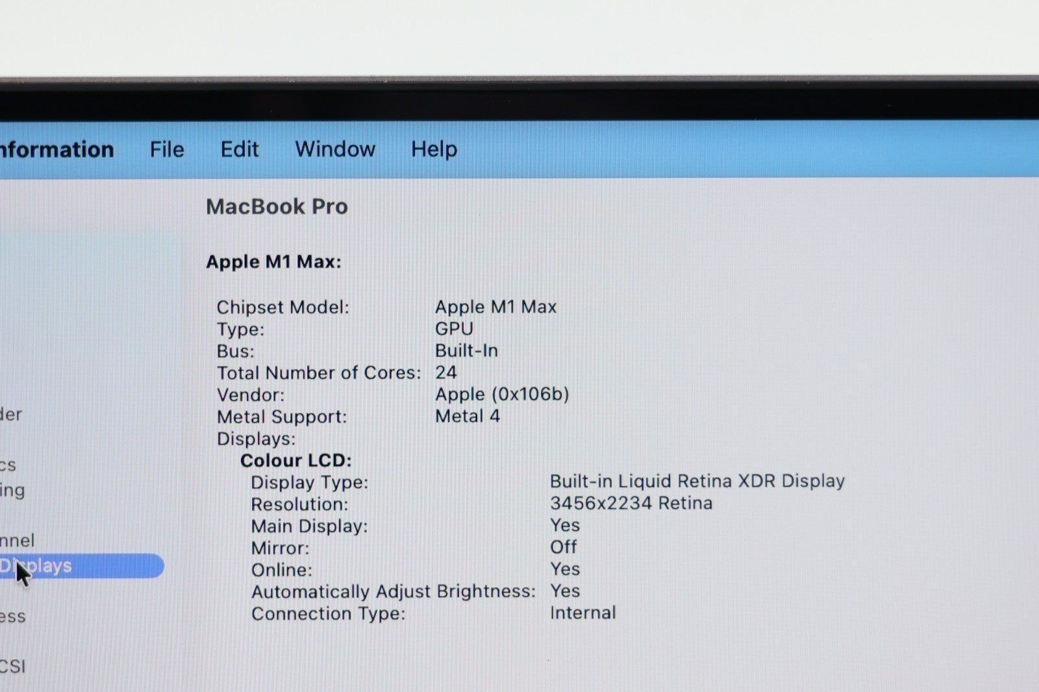Click the "Built-in Liquid Retina XDR Display" value
Image resolution: width=1039 pixels, height=692 pixels.
(x=697, y=481)
